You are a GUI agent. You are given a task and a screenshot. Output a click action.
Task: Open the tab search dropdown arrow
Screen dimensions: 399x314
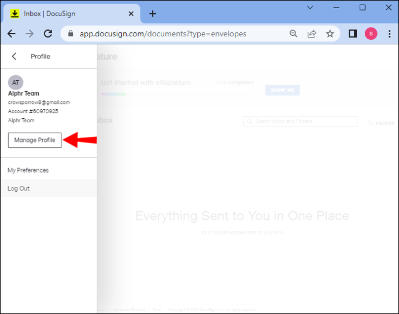coord(310,8)
